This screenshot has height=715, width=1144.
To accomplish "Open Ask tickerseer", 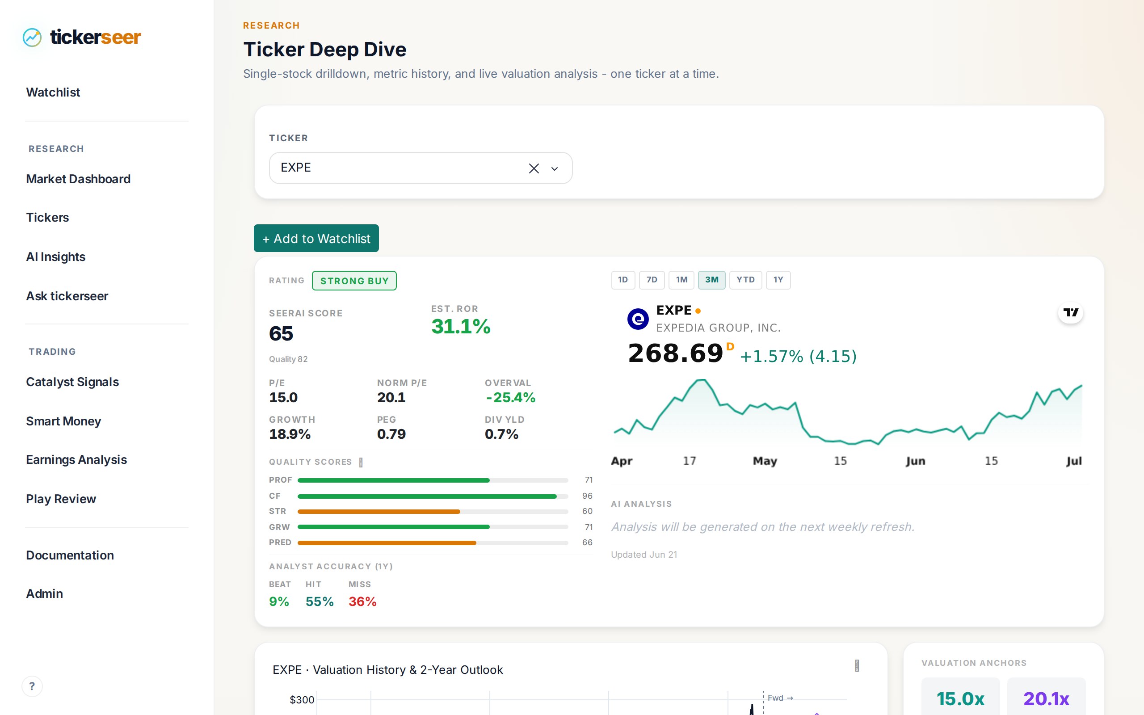I will (67, 296).
